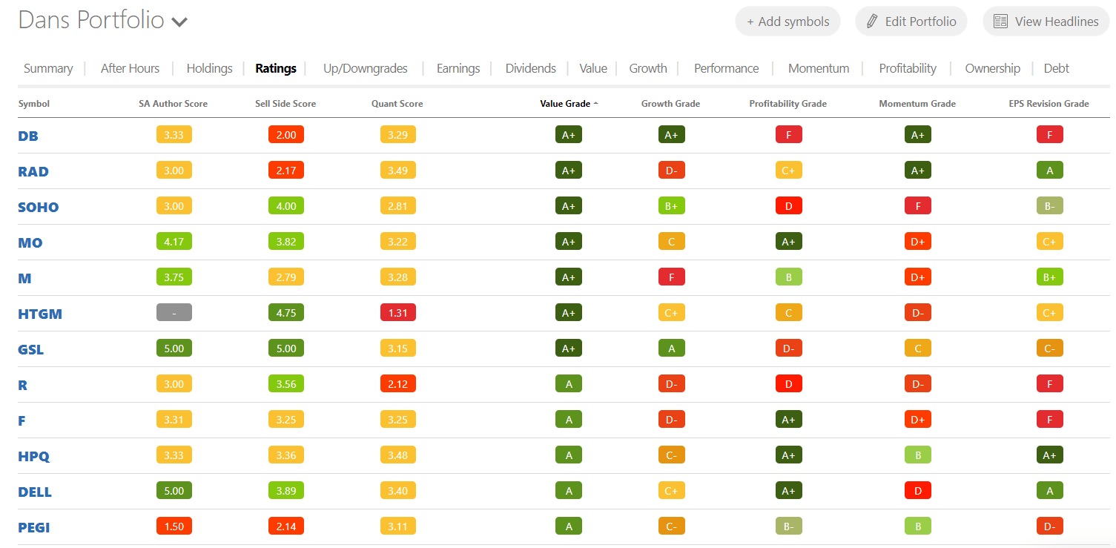Click the Add symbols button
1116x548 pixels.
pos(788,22)
